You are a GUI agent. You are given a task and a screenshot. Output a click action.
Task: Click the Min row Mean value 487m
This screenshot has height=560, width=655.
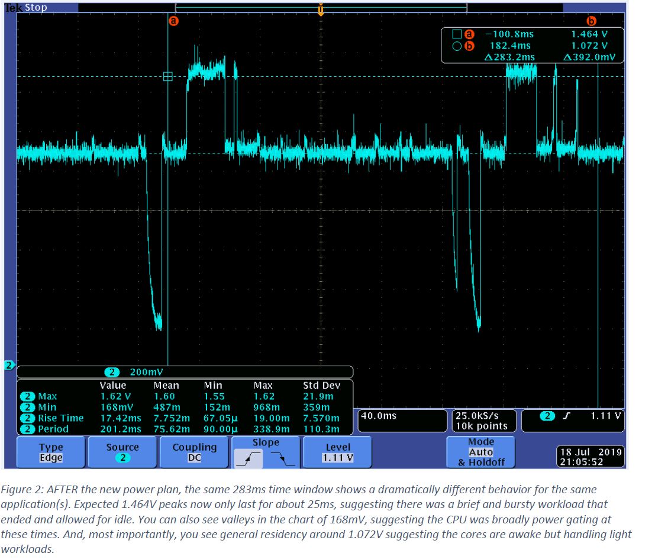[x=167, y=407]
